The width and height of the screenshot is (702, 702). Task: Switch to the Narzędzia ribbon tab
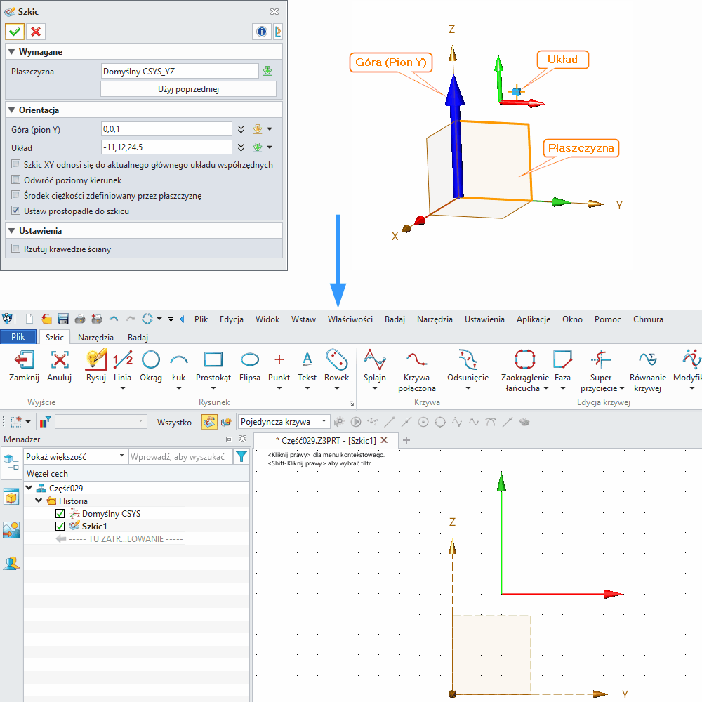click(96, 337)
